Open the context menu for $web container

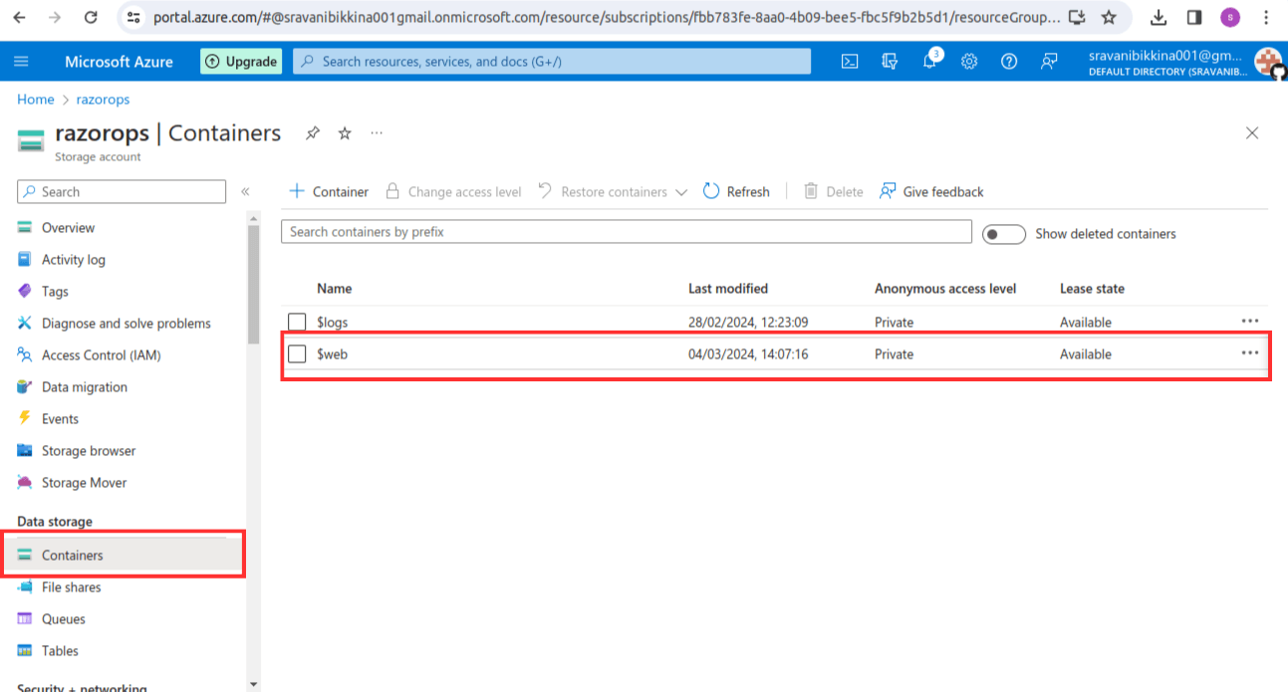click(x=1250, y=352)
